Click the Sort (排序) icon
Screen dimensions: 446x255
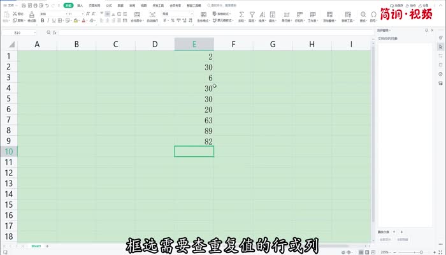(262, 13)
